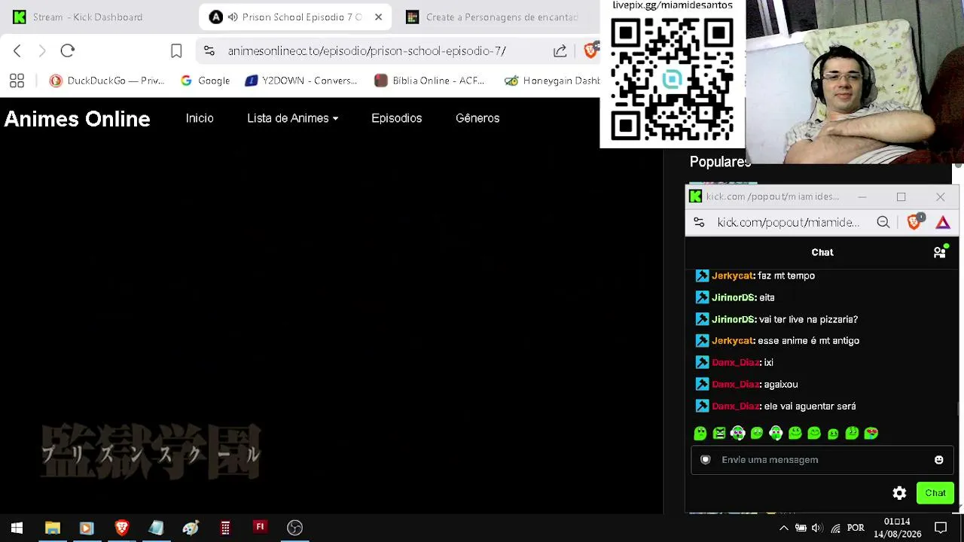
Task: Open the notepad taskbar icon
Action: pos(156,528)
